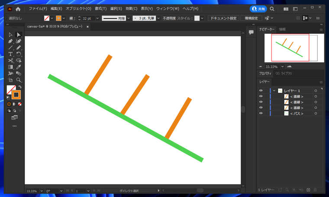The width and height of the screenshot is (329, 197).
Task: Select the Pen tool
Action: (x=10, y=41)
